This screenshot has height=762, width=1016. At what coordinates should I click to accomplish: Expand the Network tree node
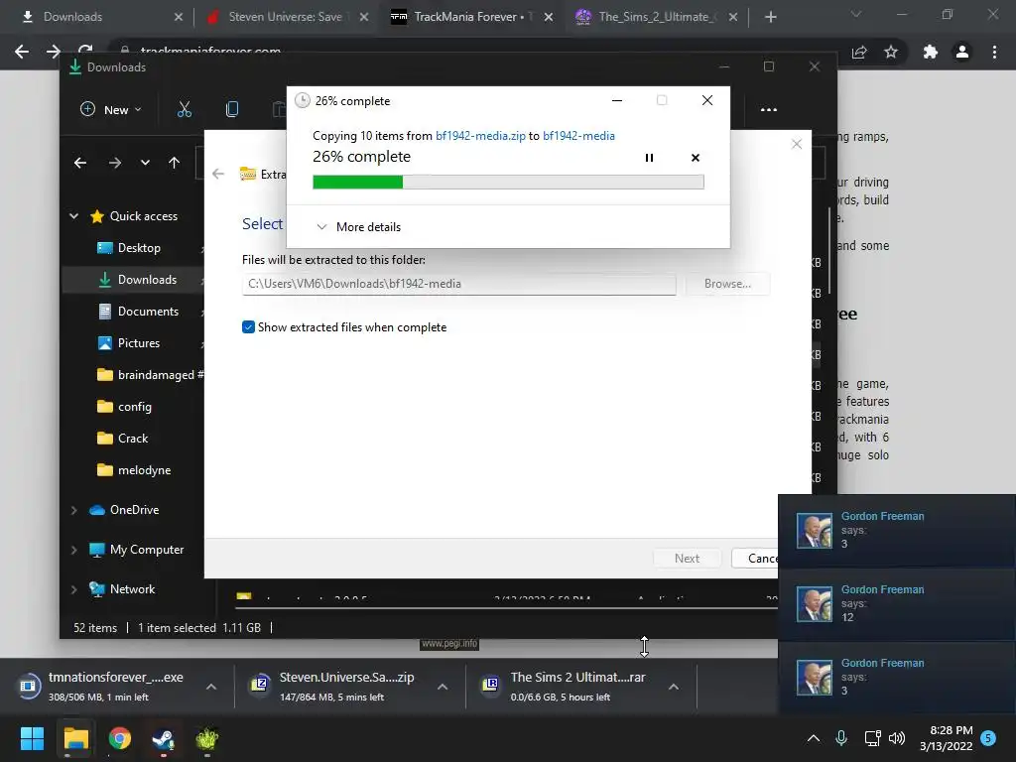point(73,589)
